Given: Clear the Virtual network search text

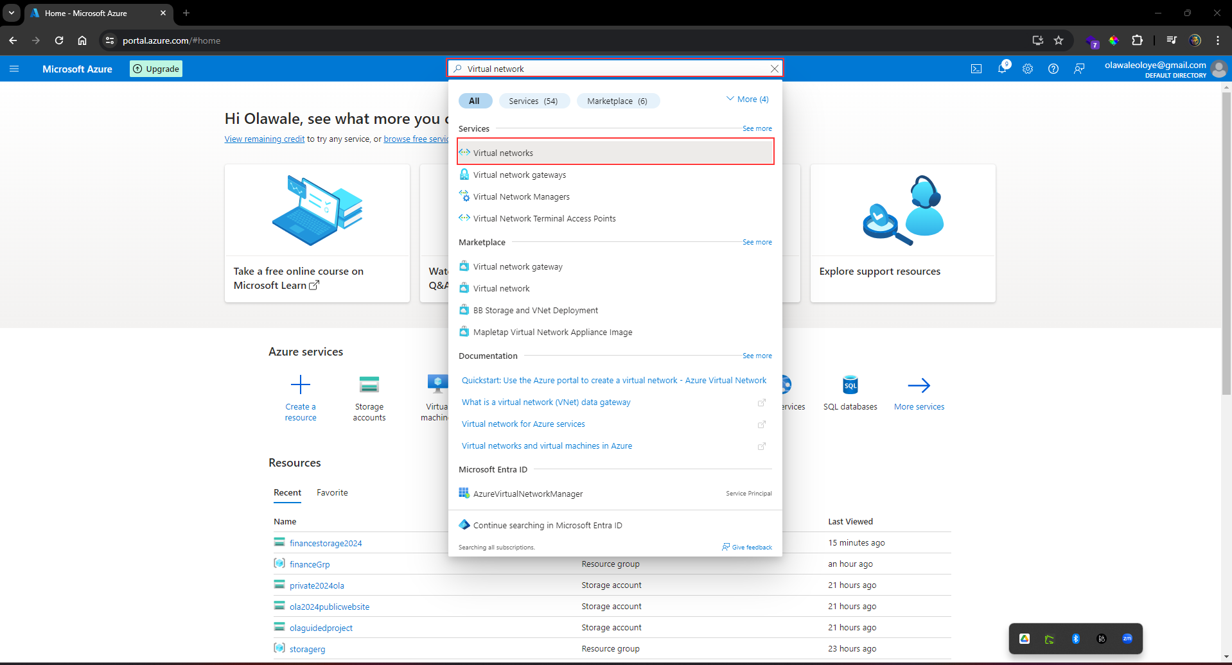Looking at the screenshot, I should pyautogui.click(x=774, y=68).
